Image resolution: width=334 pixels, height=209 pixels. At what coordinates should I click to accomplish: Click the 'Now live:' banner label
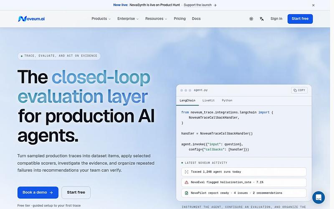click(121, 5)
